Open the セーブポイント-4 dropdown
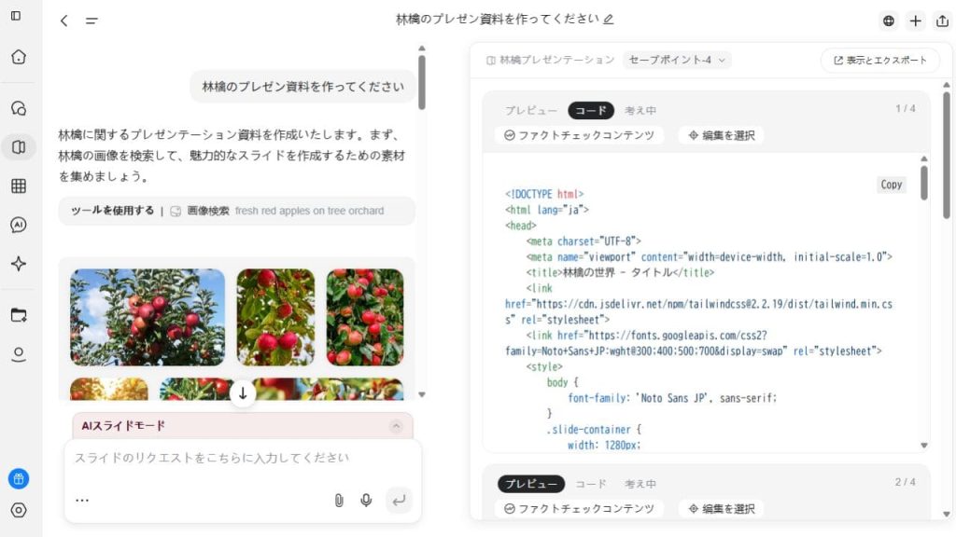 point(677,60)
